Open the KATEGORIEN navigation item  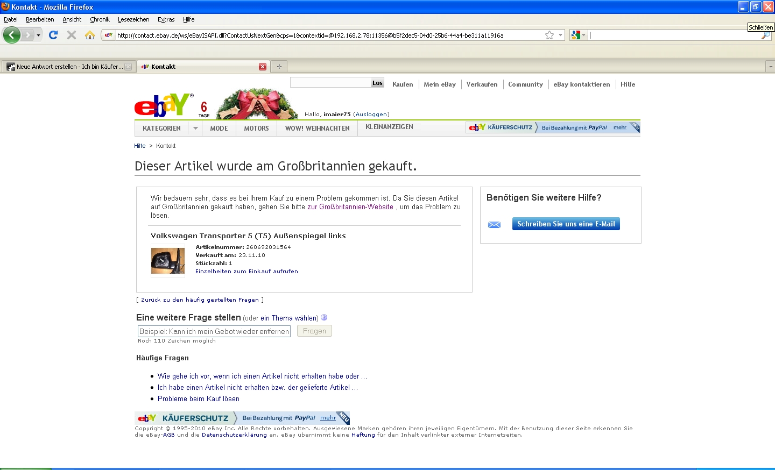tap(161, 129)
